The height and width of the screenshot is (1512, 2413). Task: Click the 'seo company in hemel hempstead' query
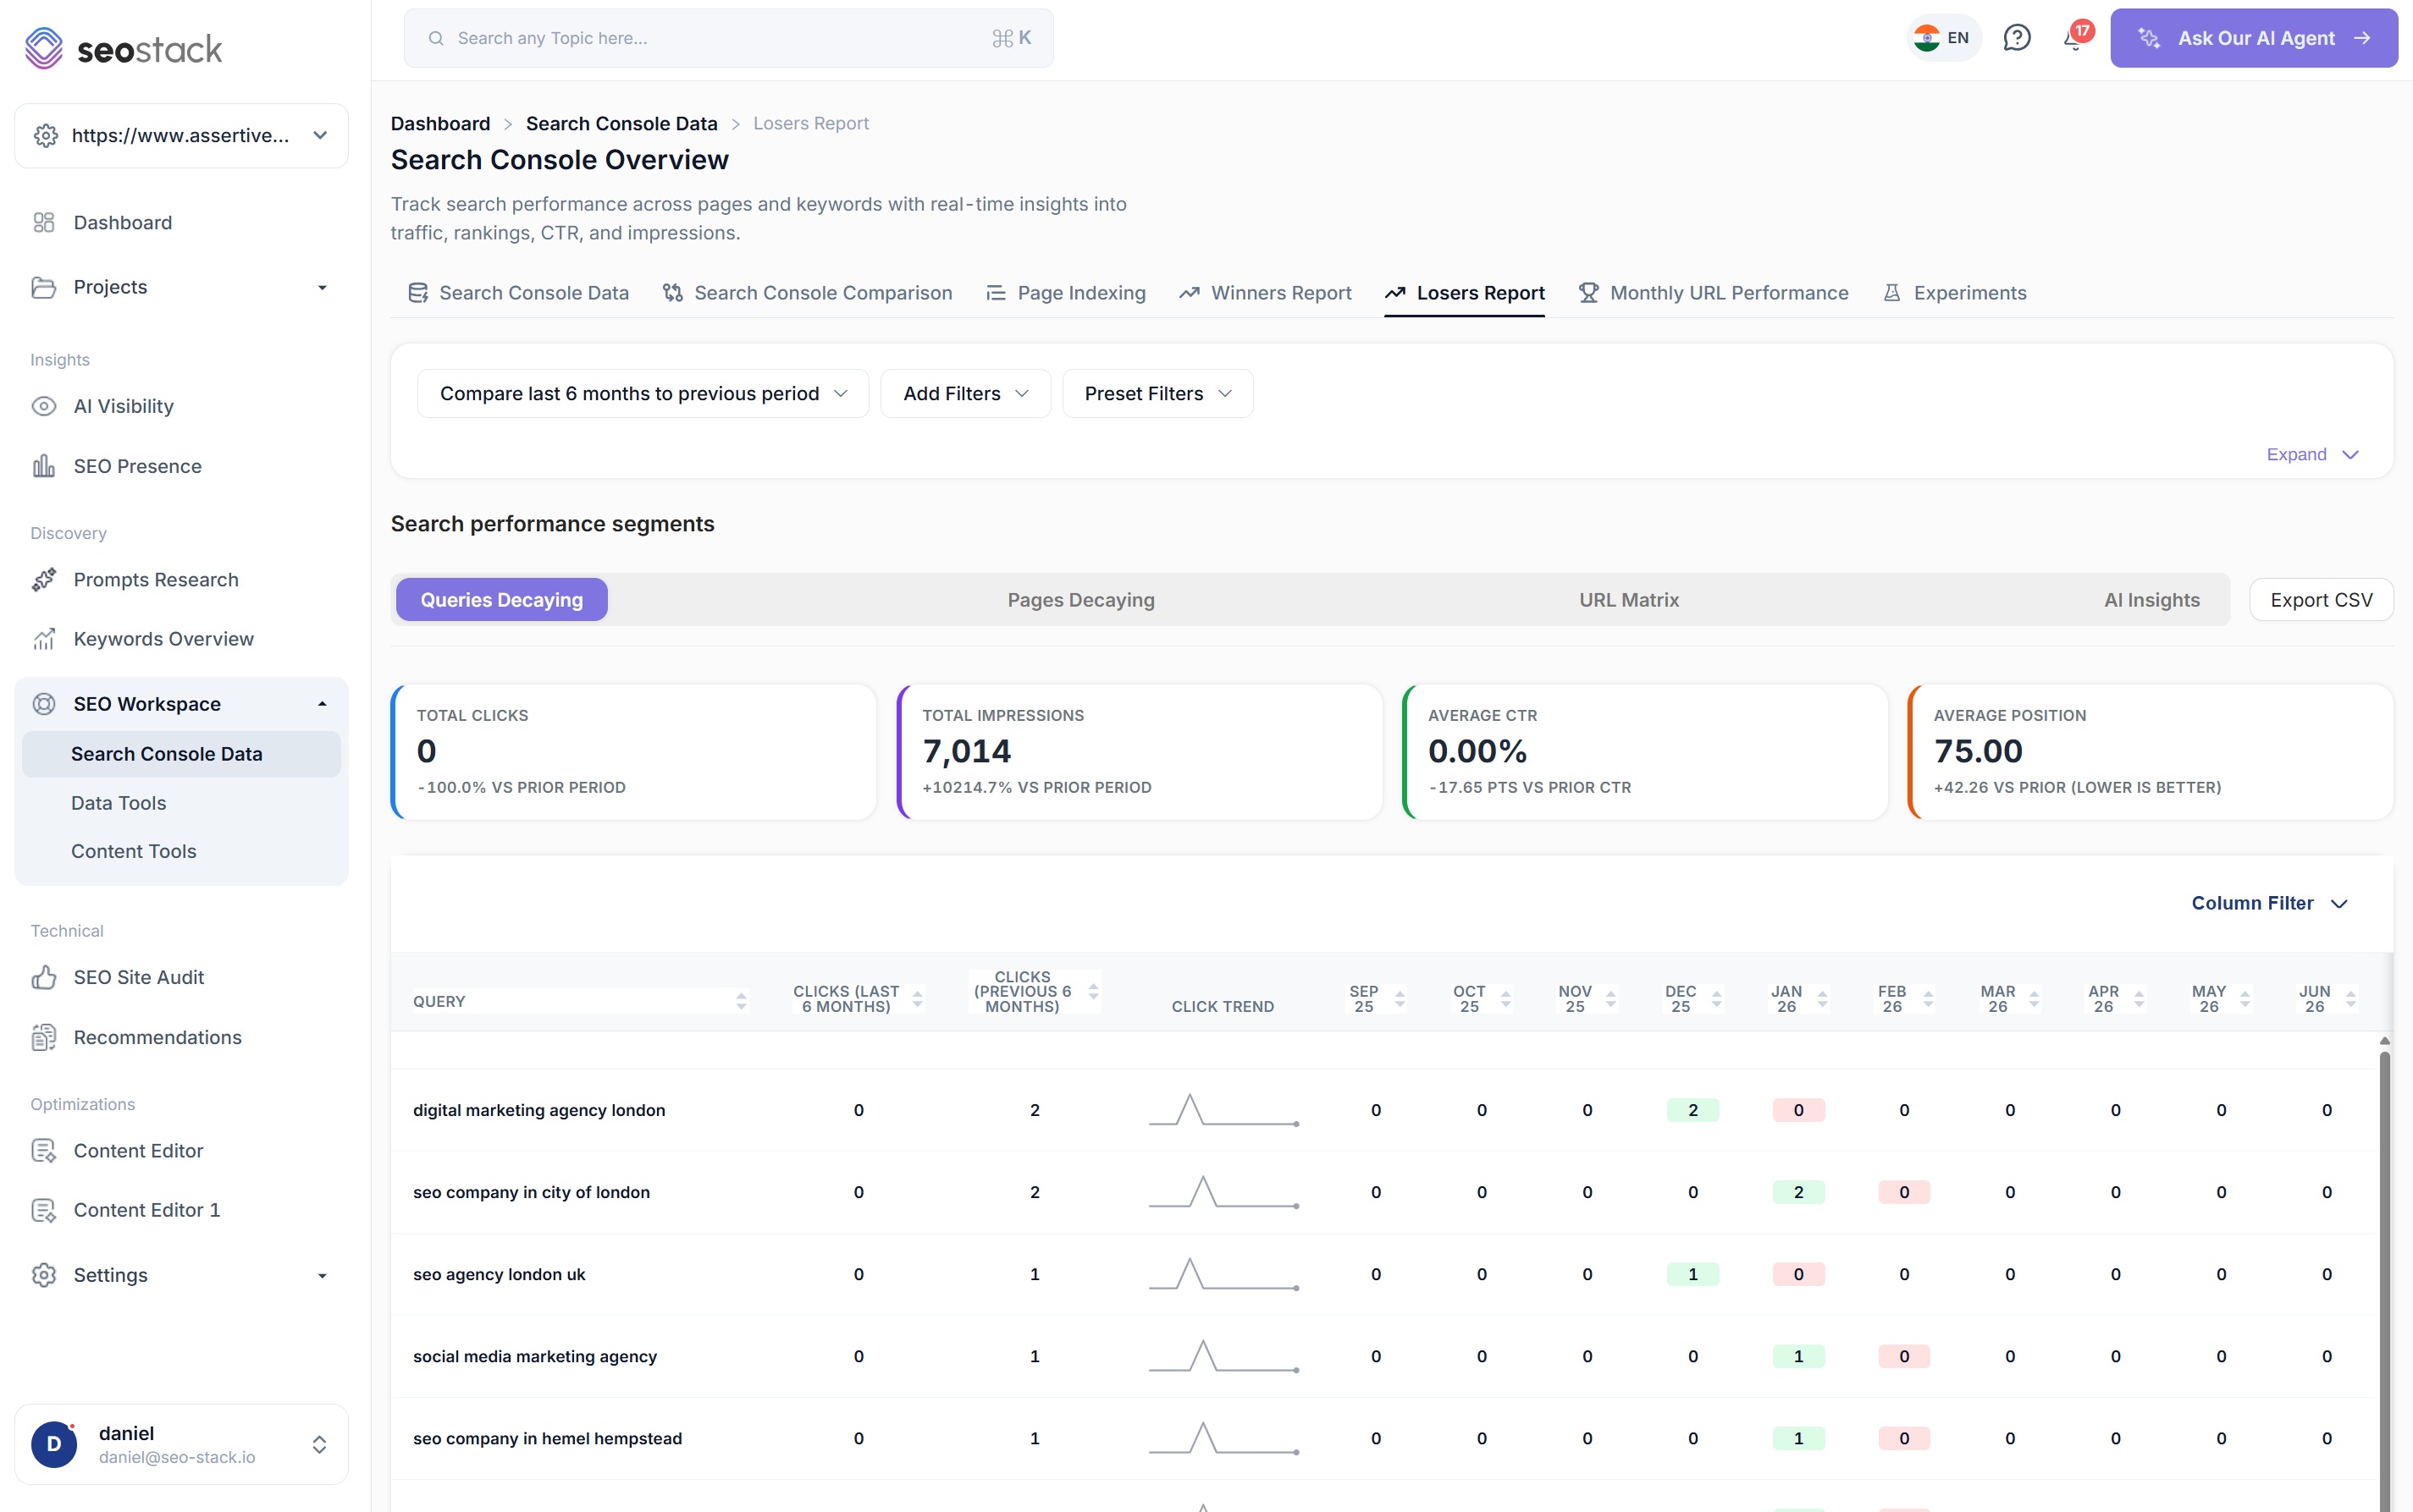tap(547, 1438)
